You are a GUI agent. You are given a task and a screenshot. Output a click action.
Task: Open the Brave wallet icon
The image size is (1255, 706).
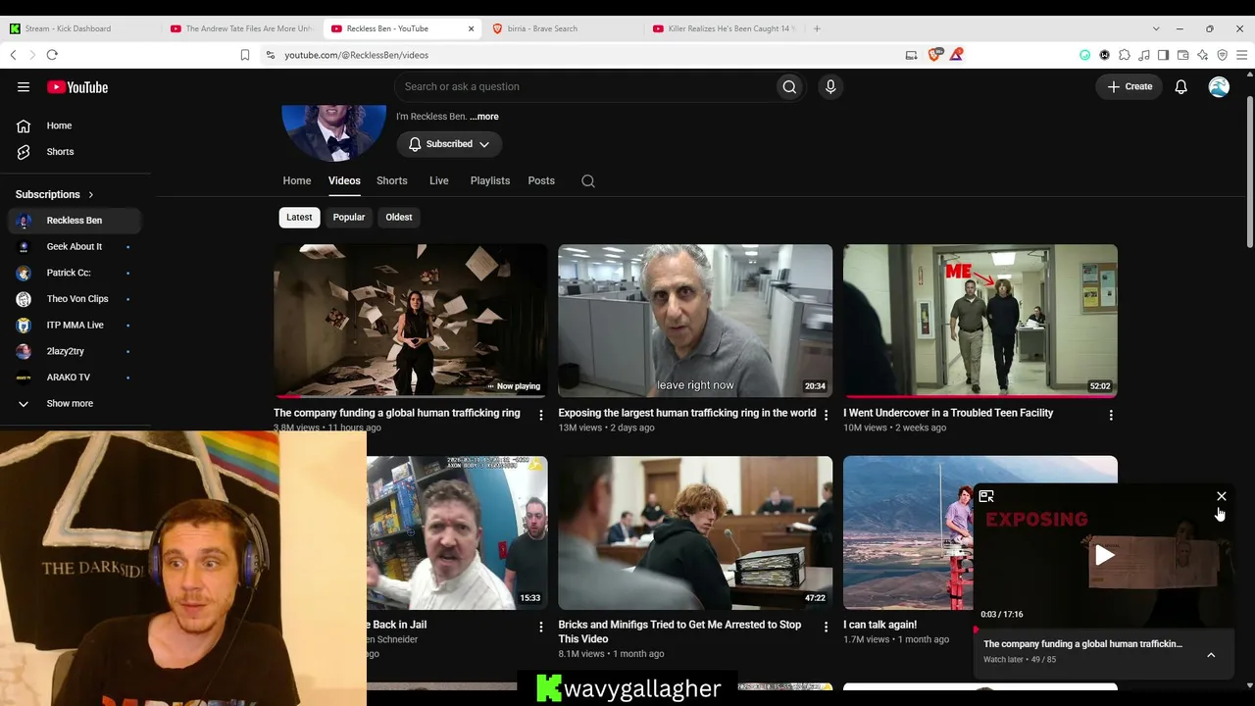pos(1183,55)
